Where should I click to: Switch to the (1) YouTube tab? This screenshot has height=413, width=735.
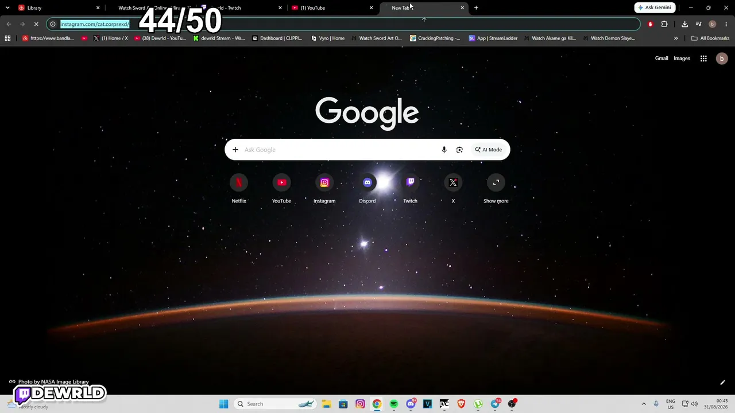click(332, 7)
